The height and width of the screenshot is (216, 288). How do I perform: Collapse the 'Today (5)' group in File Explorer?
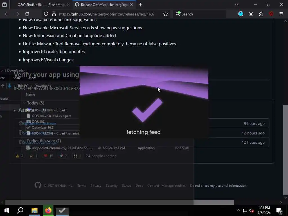pos(24,103)
